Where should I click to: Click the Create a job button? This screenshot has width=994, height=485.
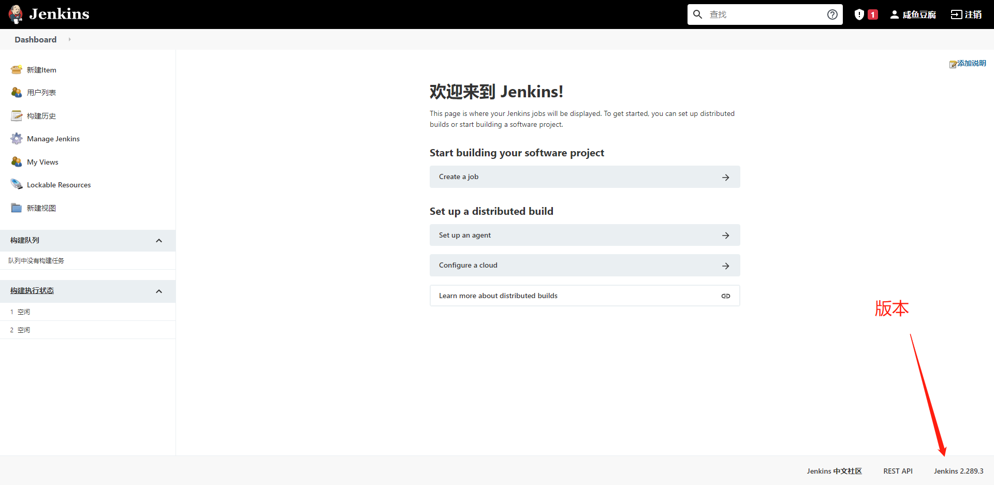pyautogui.click(x=585, y=177)
